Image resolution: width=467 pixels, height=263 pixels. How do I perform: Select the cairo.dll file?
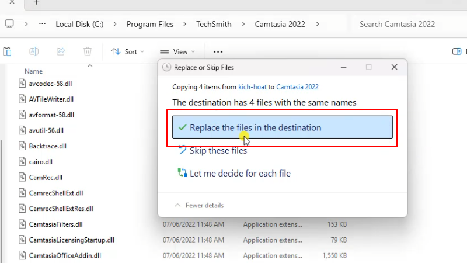point(40,162)
